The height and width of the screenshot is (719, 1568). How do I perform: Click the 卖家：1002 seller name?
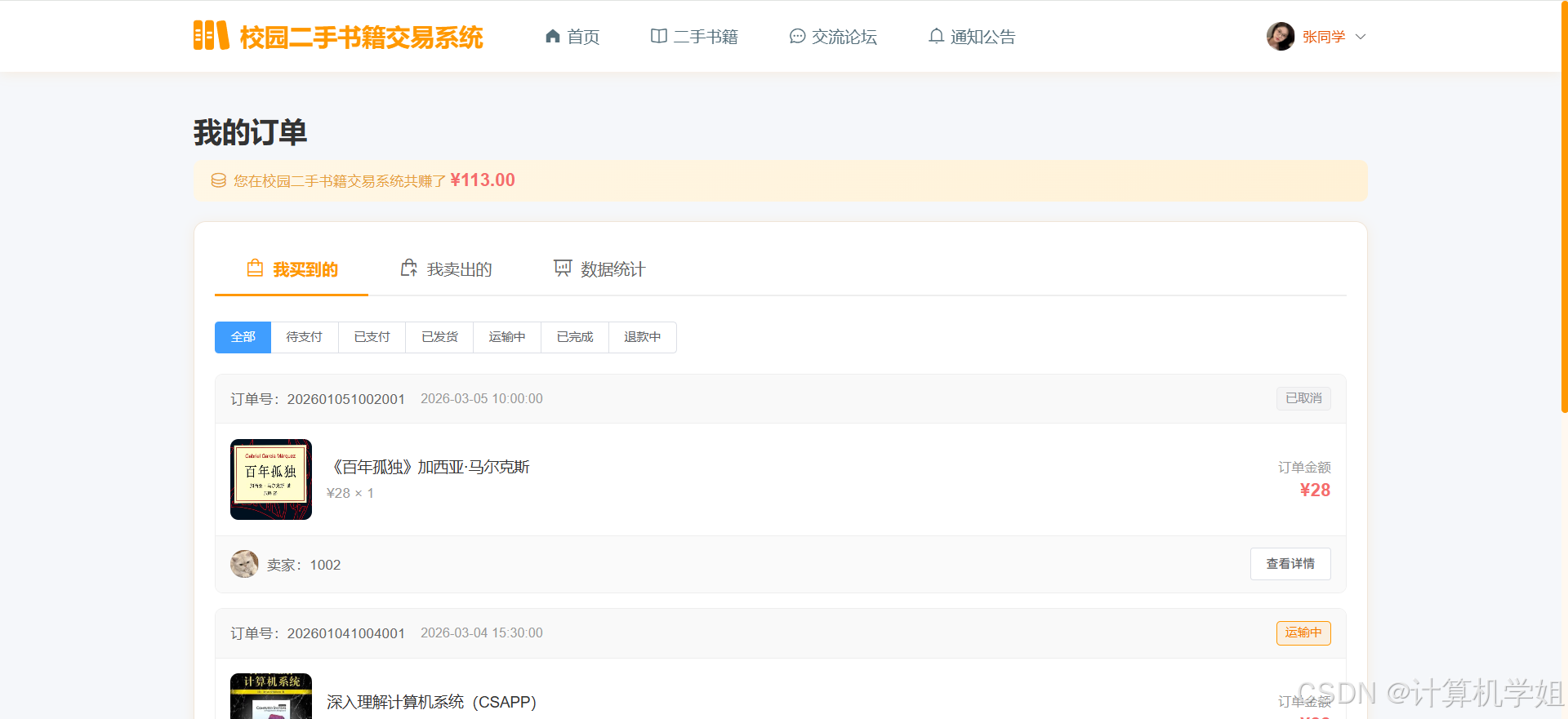(304, 565)
